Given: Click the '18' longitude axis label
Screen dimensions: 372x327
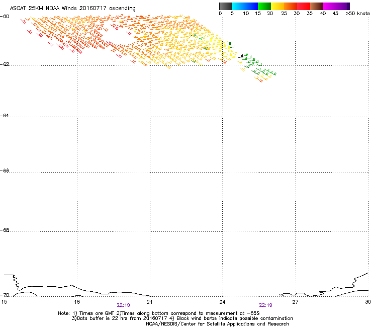Looking at the screenshot, I should (x=77, y=302).
